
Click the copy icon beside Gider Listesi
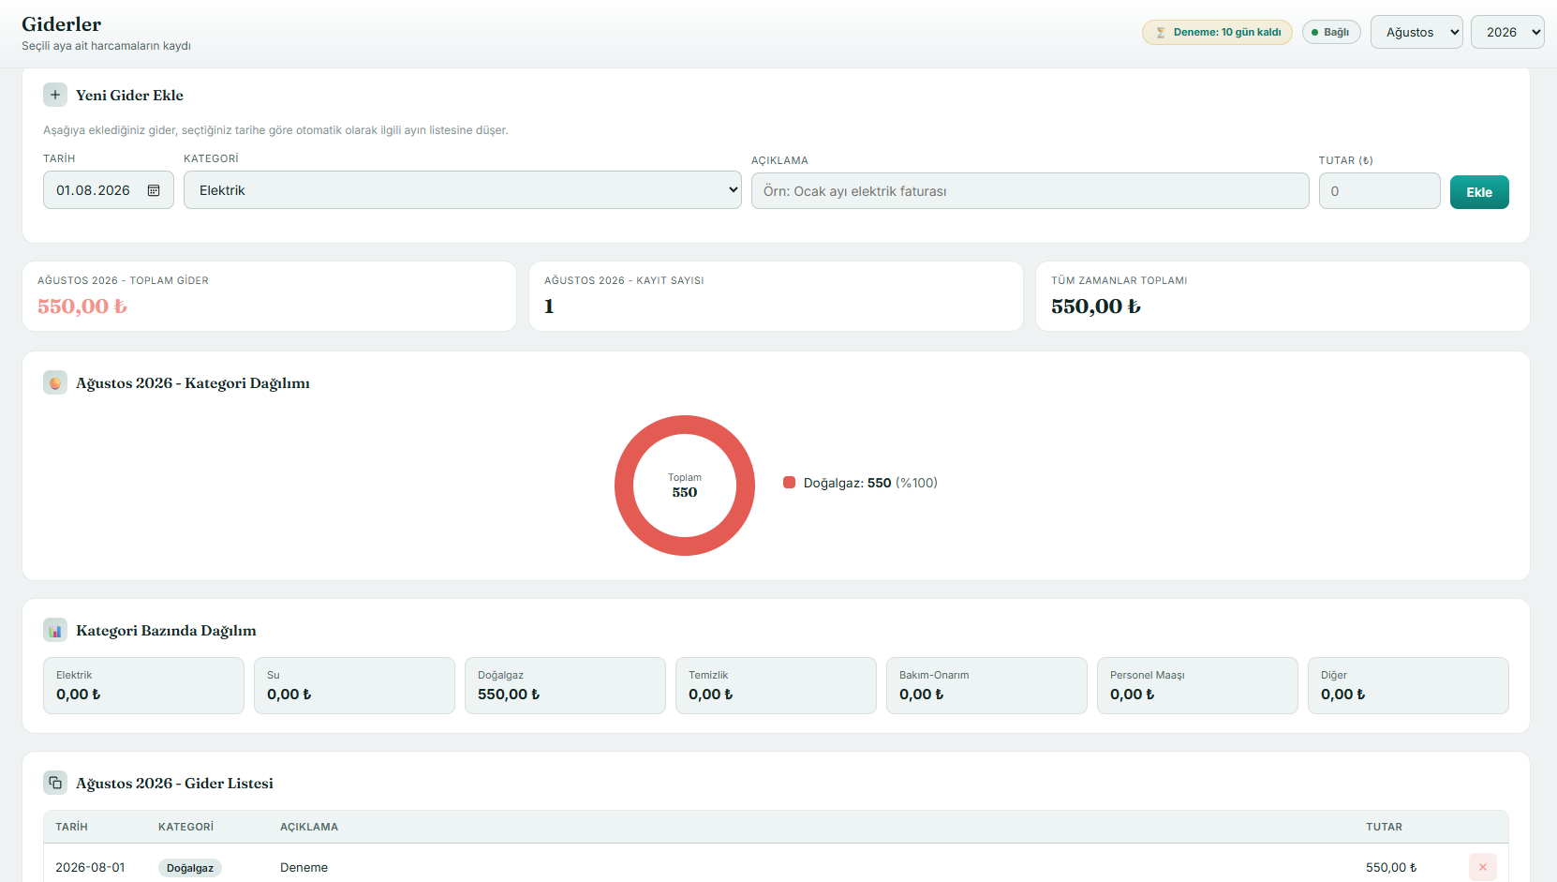pos(55,783)
